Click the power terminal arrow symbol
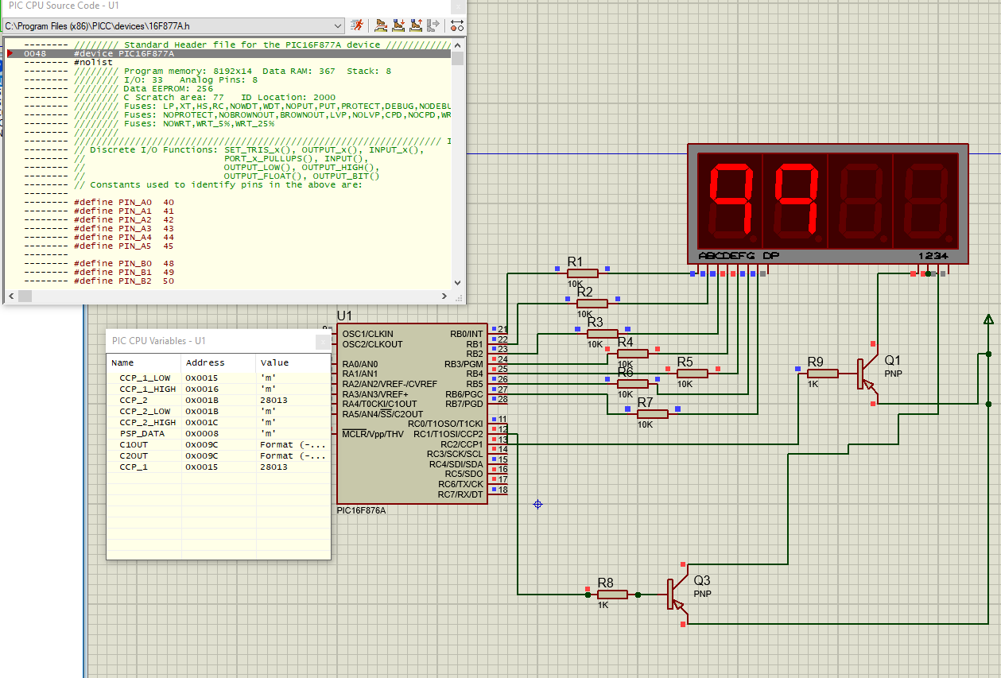The image size is (1001, 678). tap(988, 320)
